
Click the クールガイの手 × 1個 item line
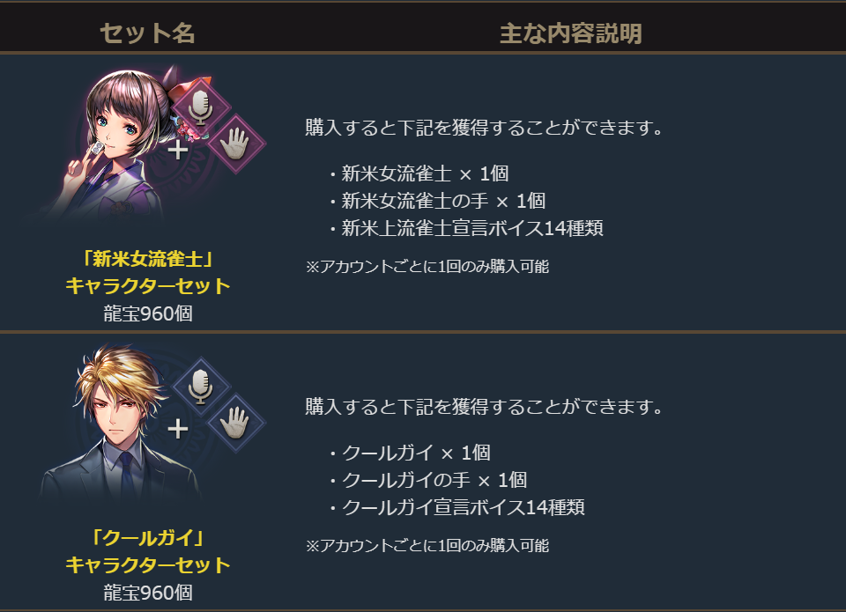click(x=427, y=480)
